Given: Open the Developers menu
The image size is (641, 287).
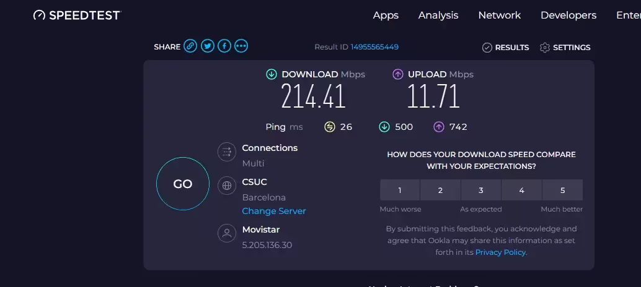Looking at the screenshot, I should 568,15.
